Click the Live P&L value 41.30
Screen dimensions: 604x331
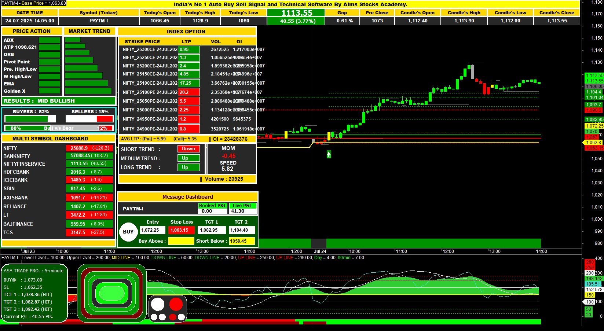click(x=243, y=211)
